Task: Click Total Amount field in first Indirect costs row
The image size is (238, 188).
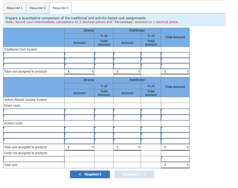Action: point(175,130)
